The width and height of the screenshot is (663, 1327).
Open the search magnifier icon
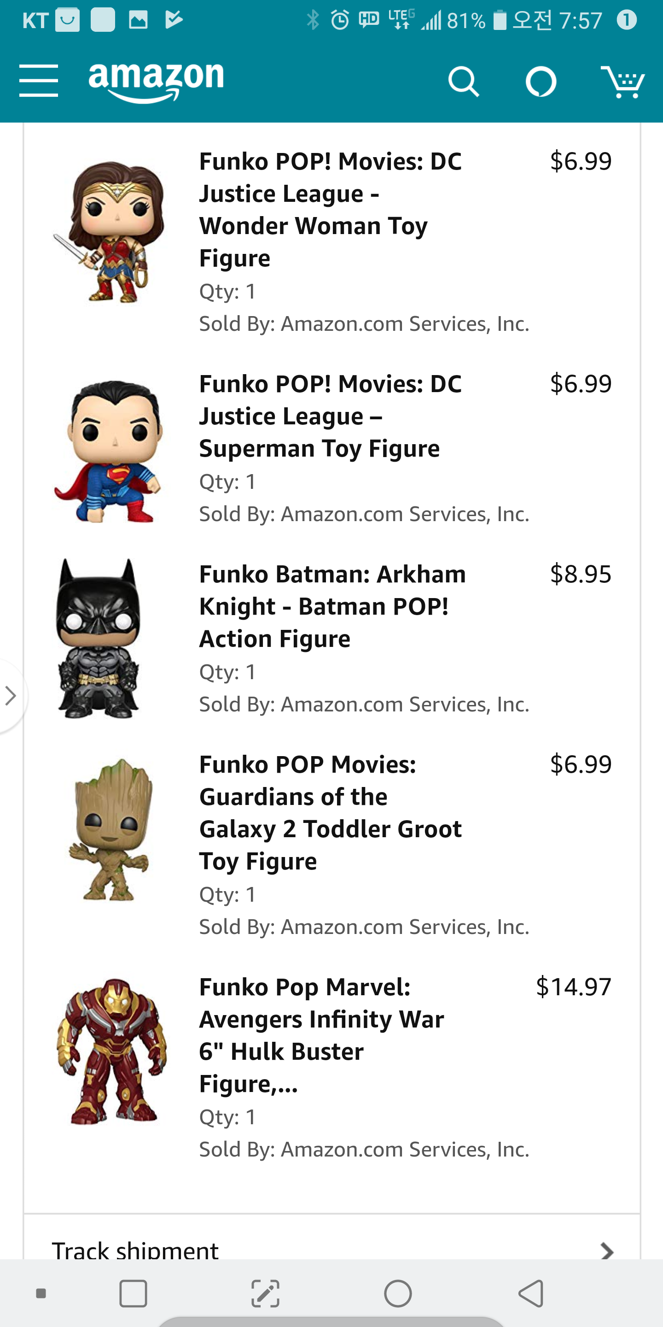click(x=463, y=82)
